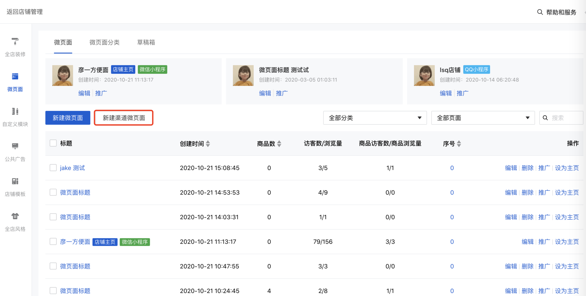Click 编辑 on 彦一方便面 top card
This screenshot has width=586, height=296.
click(84, 93)
